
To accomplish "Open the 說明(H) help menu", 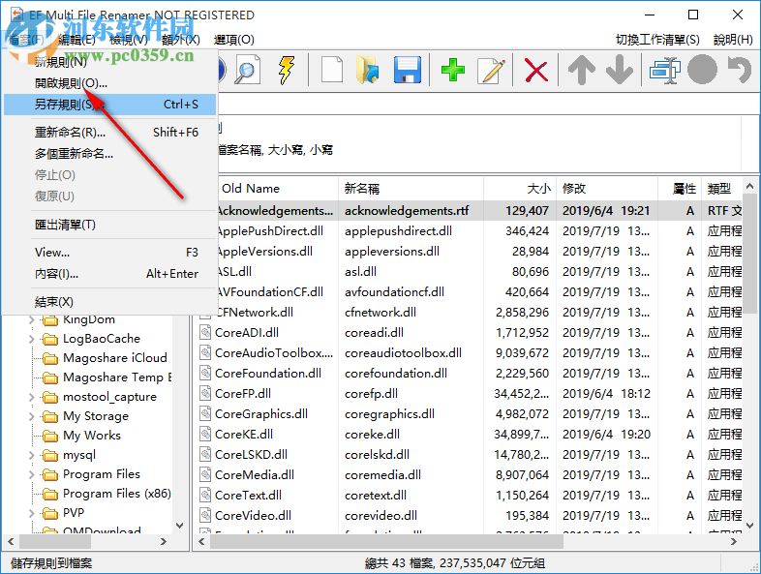I will (733, 40).
